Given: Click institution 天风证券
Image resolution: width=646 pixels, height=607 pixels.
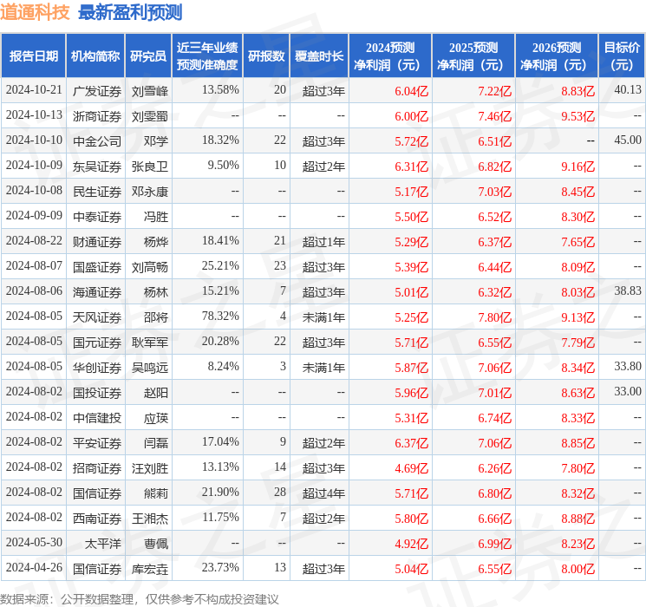Looking at the screenshot, I should click(97, 317).
